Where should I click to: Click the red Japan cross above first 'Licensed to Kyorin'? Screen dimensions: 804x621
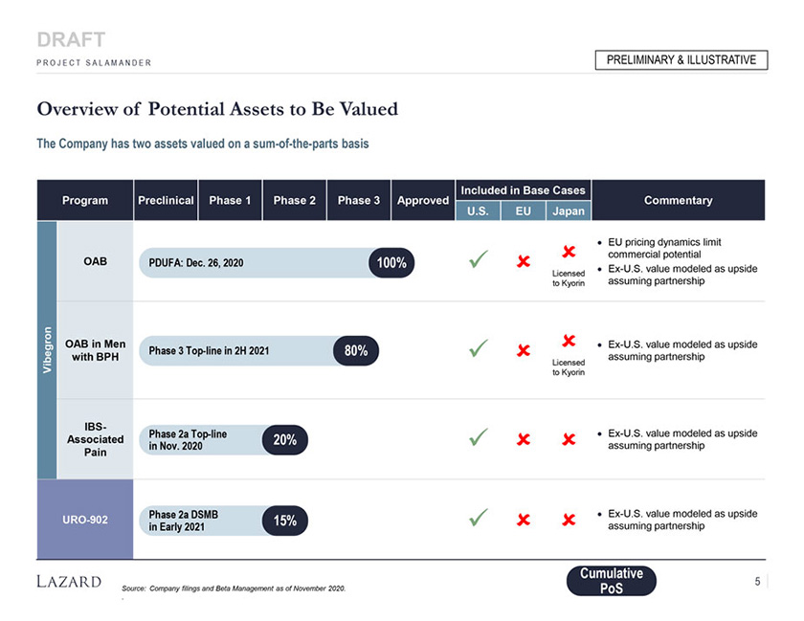pos(568,251)
